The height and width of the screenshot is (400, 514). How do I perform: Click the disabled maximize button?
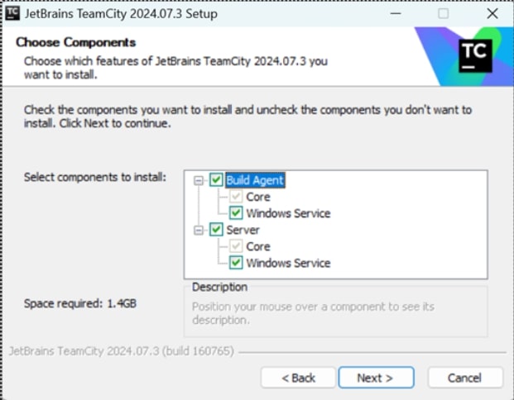[443, 13]
